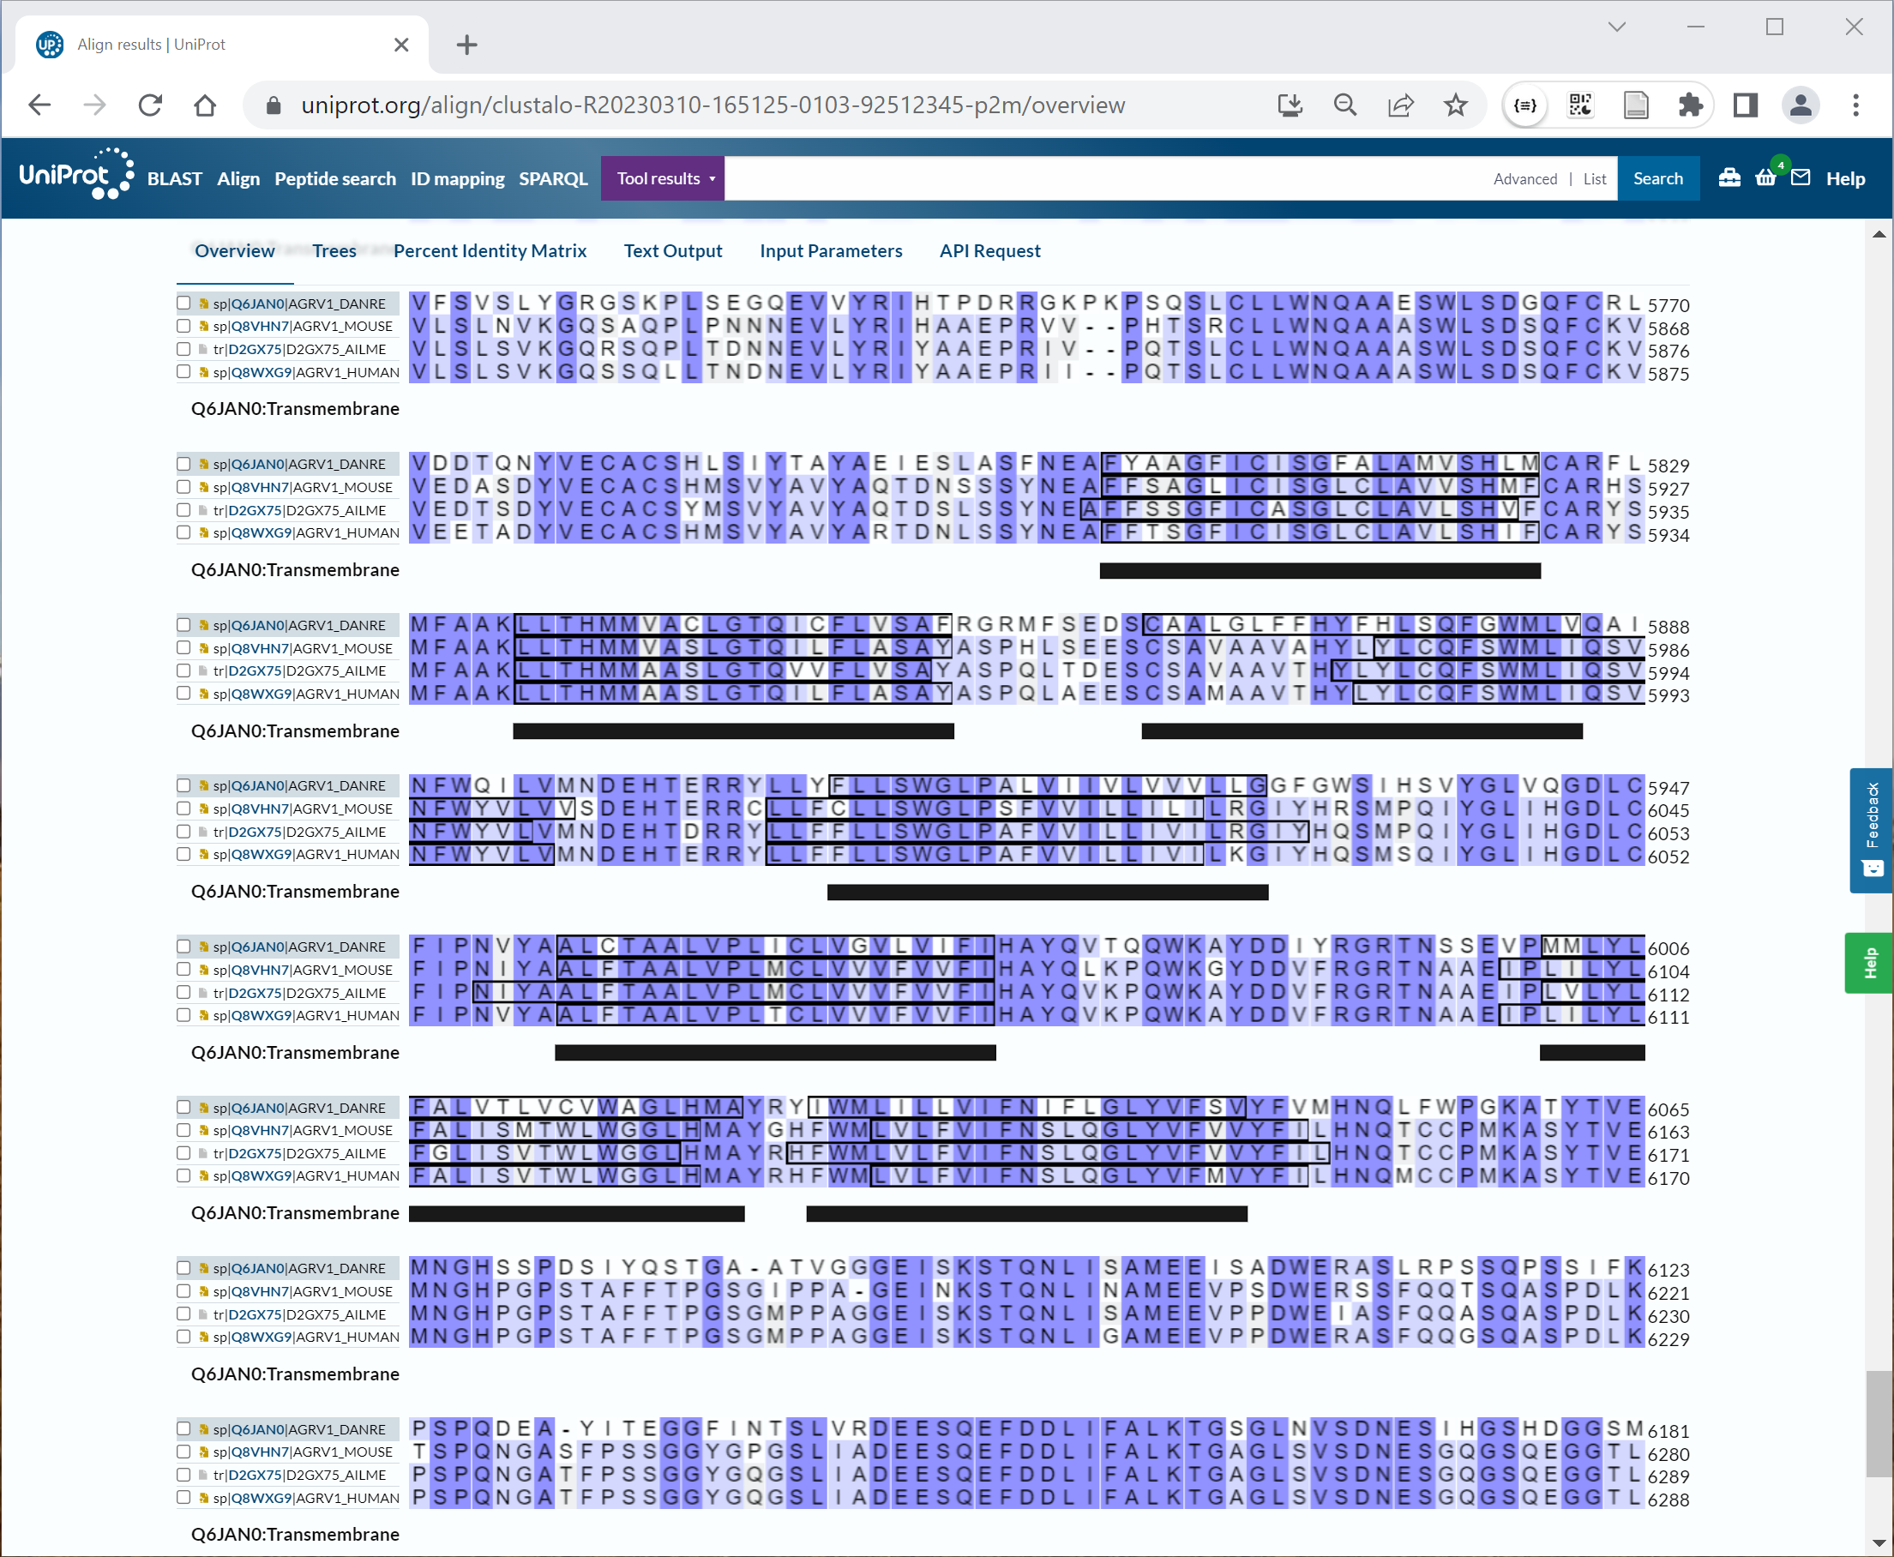Expand the tab search chevron
Image resolution: width=1894 pixels, height=1557 pixels.
tap(1615, 27)
